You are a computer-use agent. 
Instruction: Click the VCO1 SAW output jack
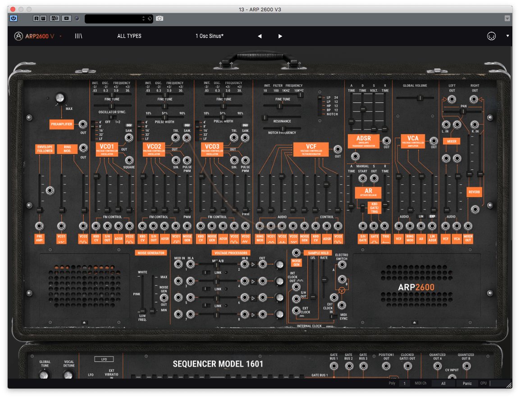point(129,137)
